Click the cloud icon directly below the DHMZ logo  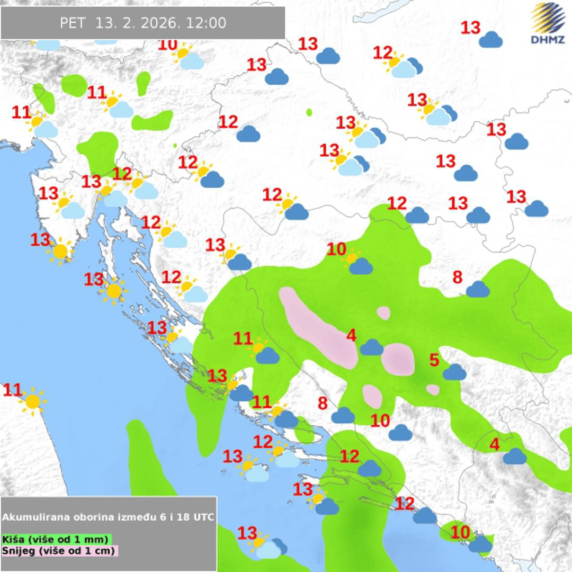[x=490, y=40]
